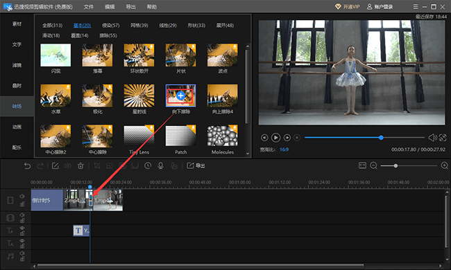Image resolution: width=451 pixels, height=270 pixels.
Task: Click the 16:9 aspect ratio link
Action: point(284,150)
